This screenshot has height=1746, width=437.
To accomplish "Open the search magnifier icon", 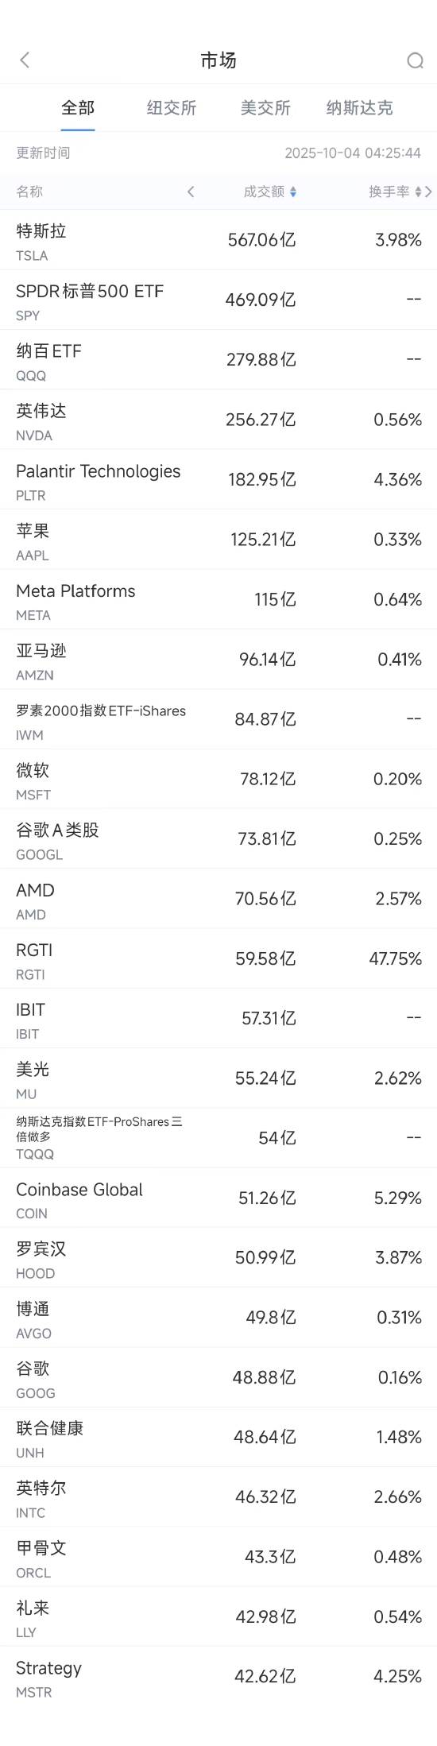I will pos(415,60).
